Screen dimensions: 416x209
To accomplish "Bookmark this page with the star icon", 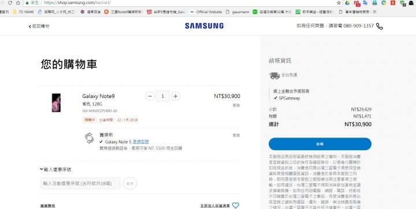I will [x=339, y=3].
